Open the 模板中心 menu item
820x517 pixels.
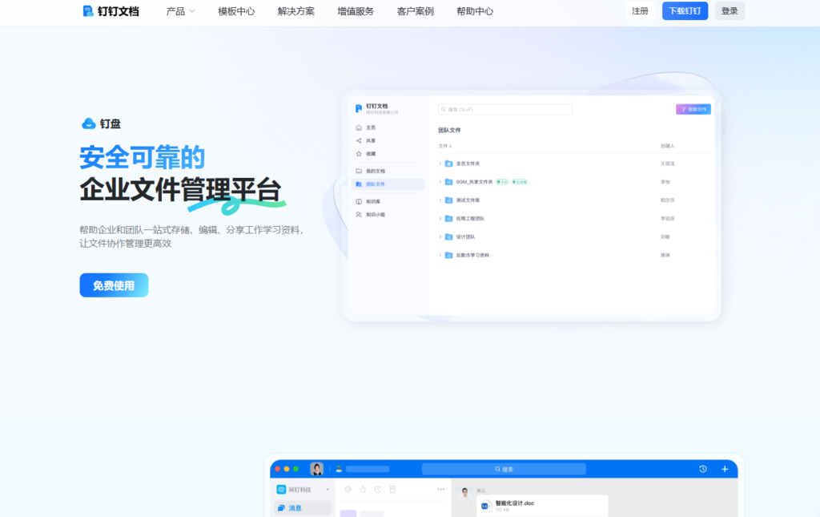(x=235, y=11)
